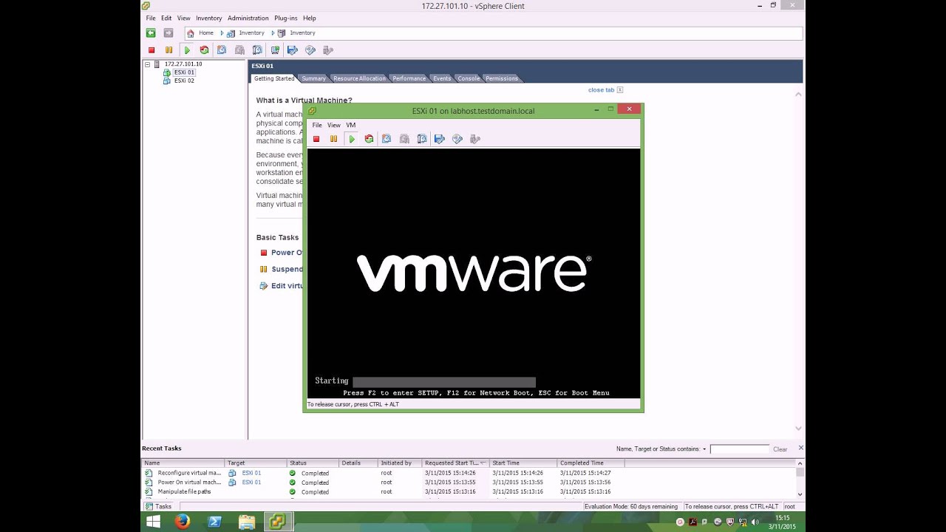
Task: Open File menu in vSphere Client
Action: click(x=151, y=18)
